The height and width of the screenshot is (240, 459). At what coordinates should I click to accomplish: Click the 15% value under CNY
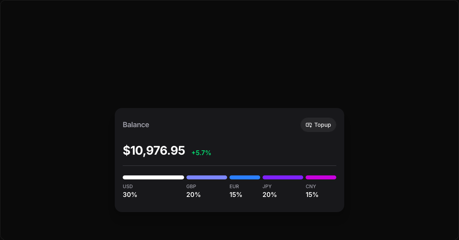[312, 195]
